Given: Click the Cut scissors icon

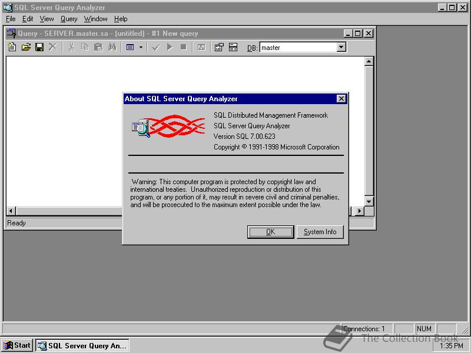Looking at the screenshot, I should (x=71, y=47).
